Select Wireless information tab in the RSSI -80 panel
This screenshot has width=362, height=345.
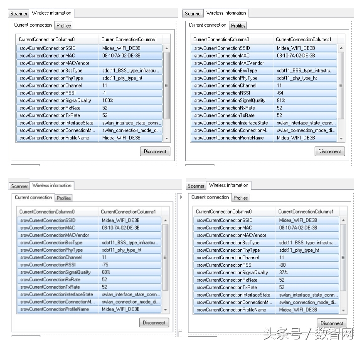pos(229,185)
